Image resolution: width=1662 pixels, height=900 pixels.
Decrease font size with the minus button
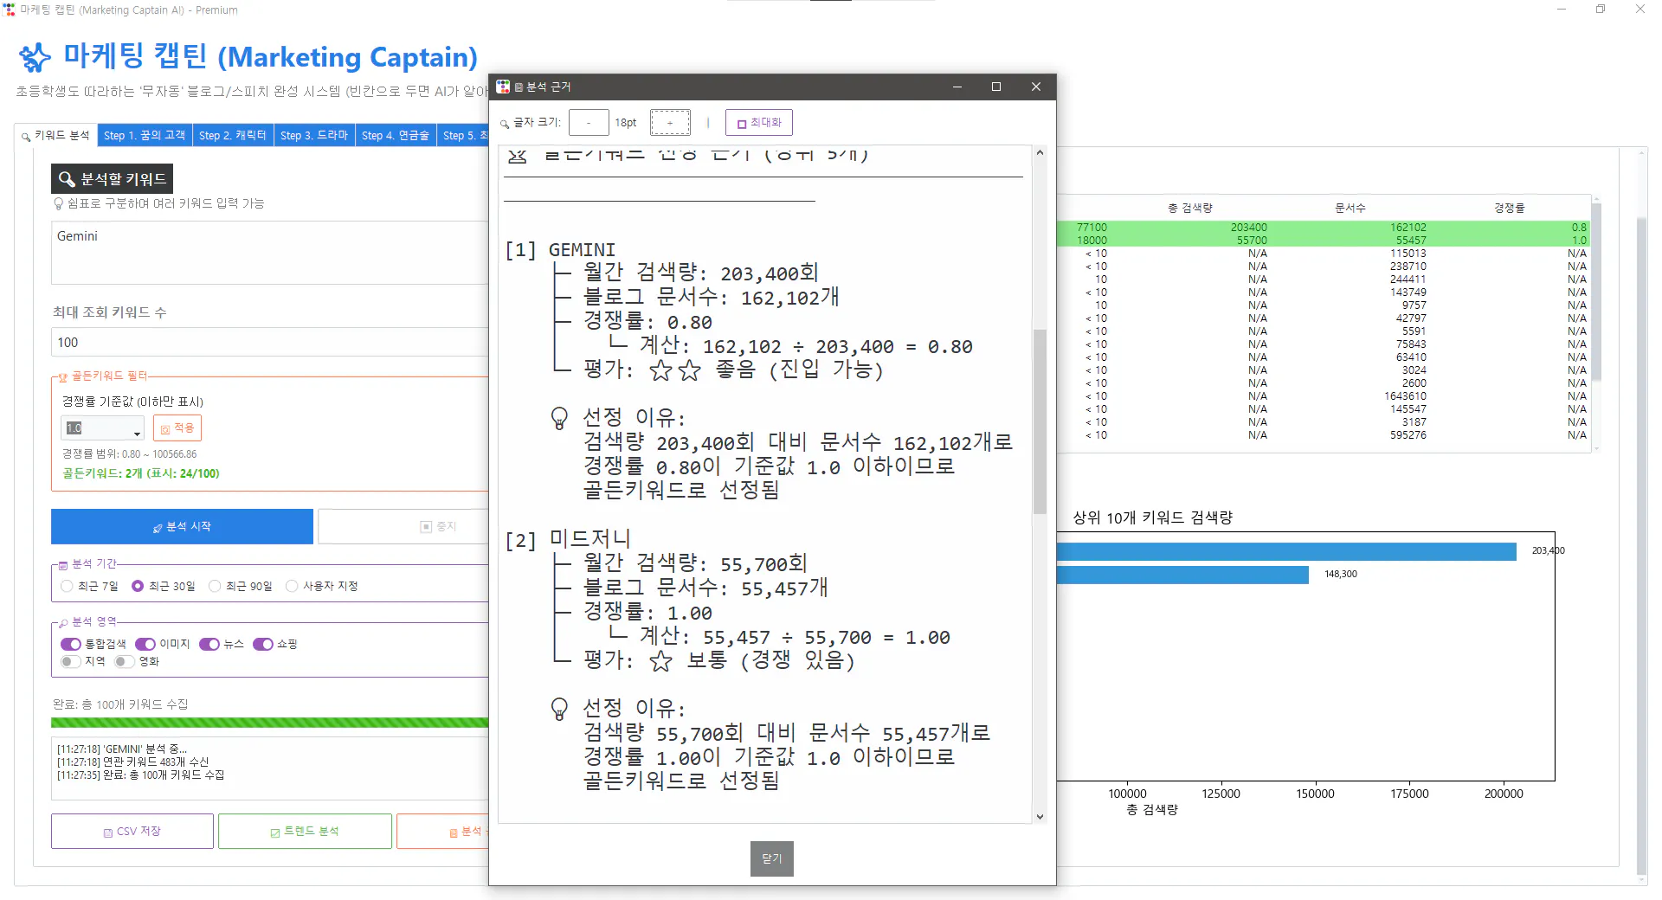pyautogui.click(x=589, y=123)
